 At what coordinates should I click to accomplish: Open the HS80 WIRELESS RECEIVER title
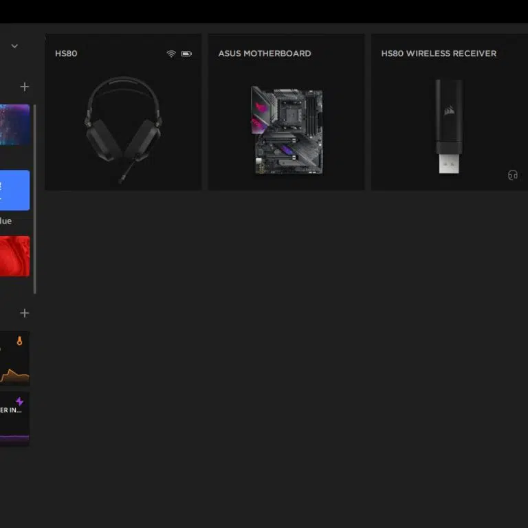click(439, 54)
